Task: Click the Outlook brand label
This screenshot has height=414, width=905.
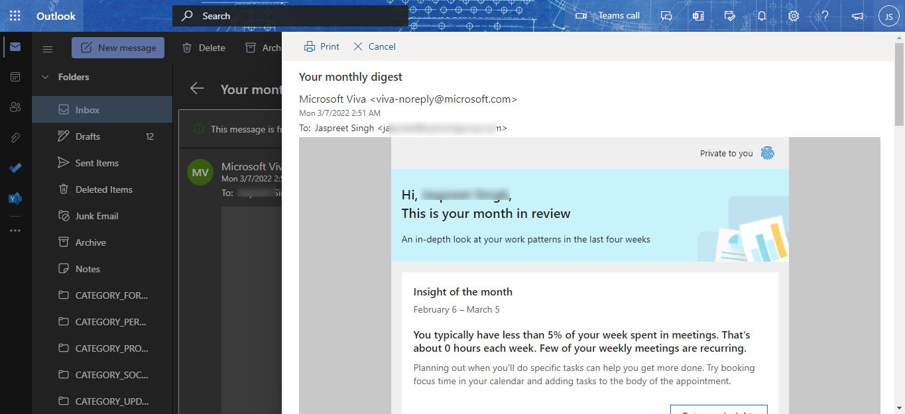Action: coord(56,16)
